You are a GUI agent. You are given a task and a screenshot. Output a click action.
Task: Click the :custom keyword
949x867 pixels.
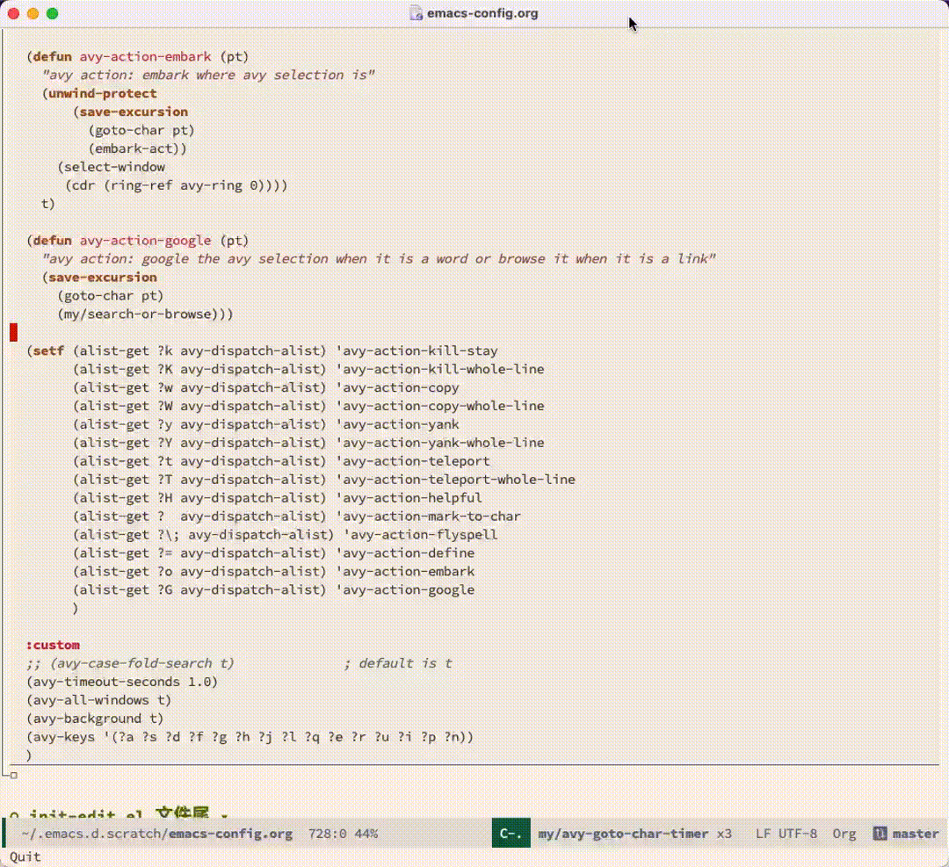[53, 645]
